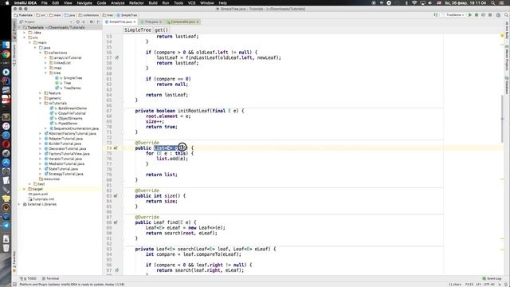The height and width of the screenshot is (287, 510).
Task: Switch to the Tree.java editor tab
Action: [151, 22]
